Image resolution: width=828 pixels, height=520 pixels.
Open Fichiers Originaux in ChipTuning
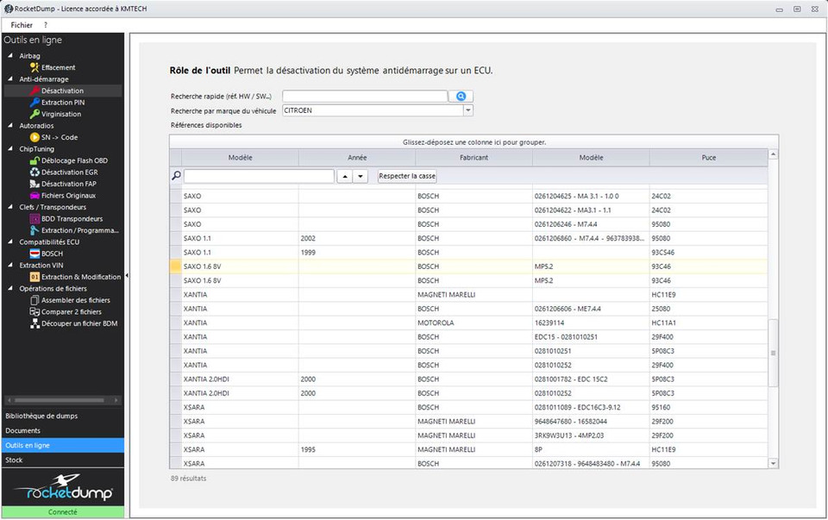coord(69,196)
